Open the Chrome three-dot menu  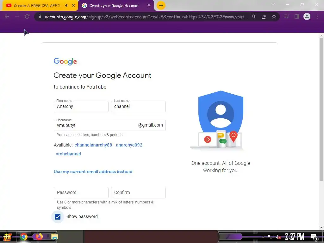pos(317,16)
